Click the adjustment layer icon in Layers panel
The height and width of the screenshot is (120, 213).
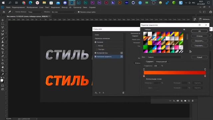click(182, 101)
